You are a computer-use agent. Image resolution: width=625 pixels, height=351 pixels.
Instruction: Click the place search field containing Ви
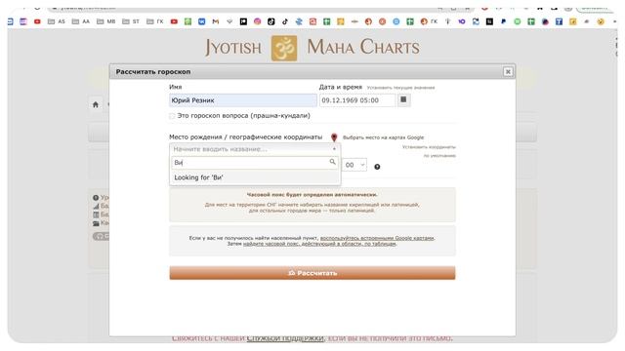pyautogui.click(x=255, y=163)
